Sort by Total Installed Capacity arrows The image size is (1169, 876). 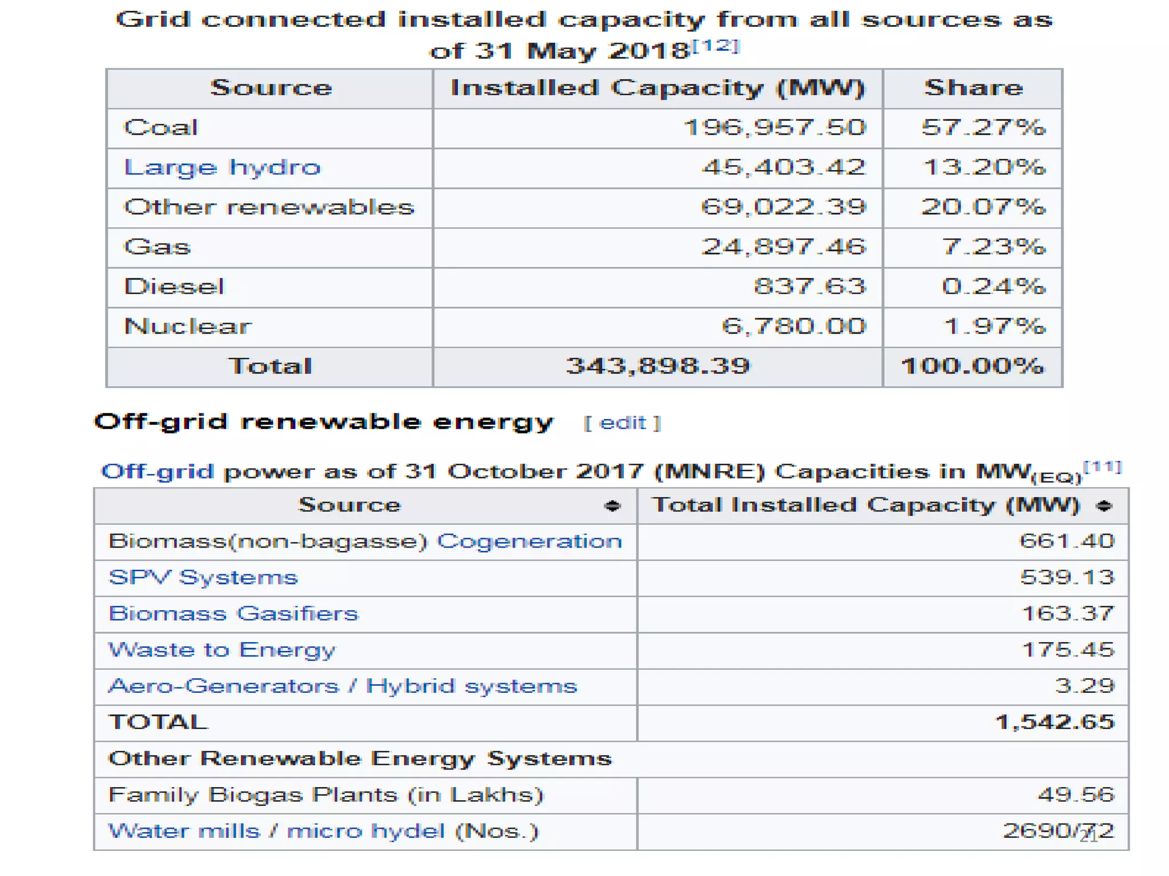pyautogui.click(x=1104, y=506)
